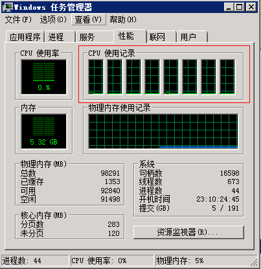Click the 总数 value 98291
The image size is (261, 269).
coord(110,173)
